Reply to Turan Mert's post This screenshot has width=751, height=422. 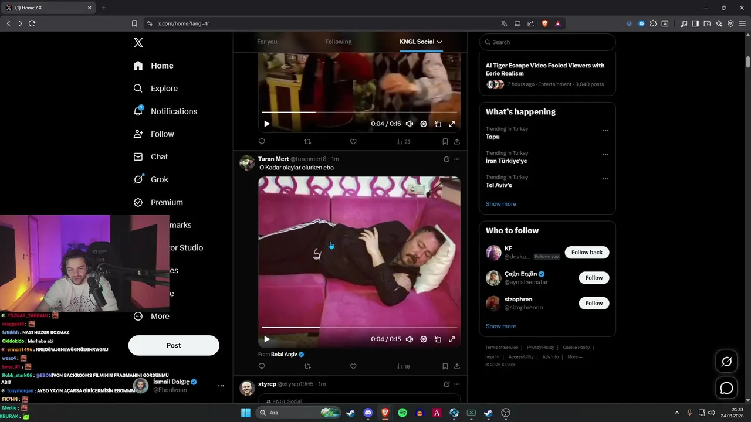point(262,366)
